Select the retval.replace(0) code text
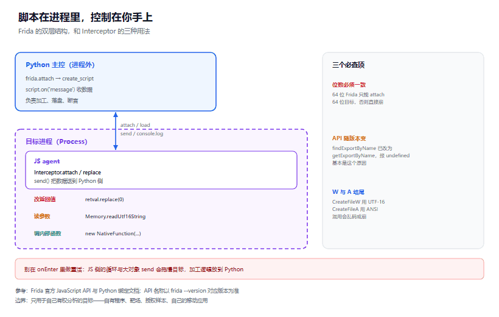 coord(105,199)
